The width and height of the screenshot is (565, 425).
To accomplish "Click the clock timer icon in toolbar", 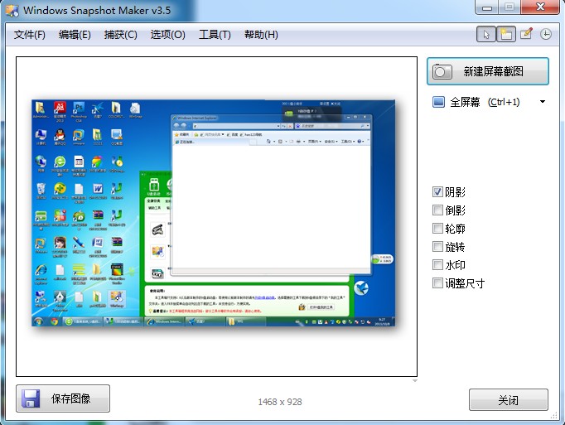I will coord(546,34).
